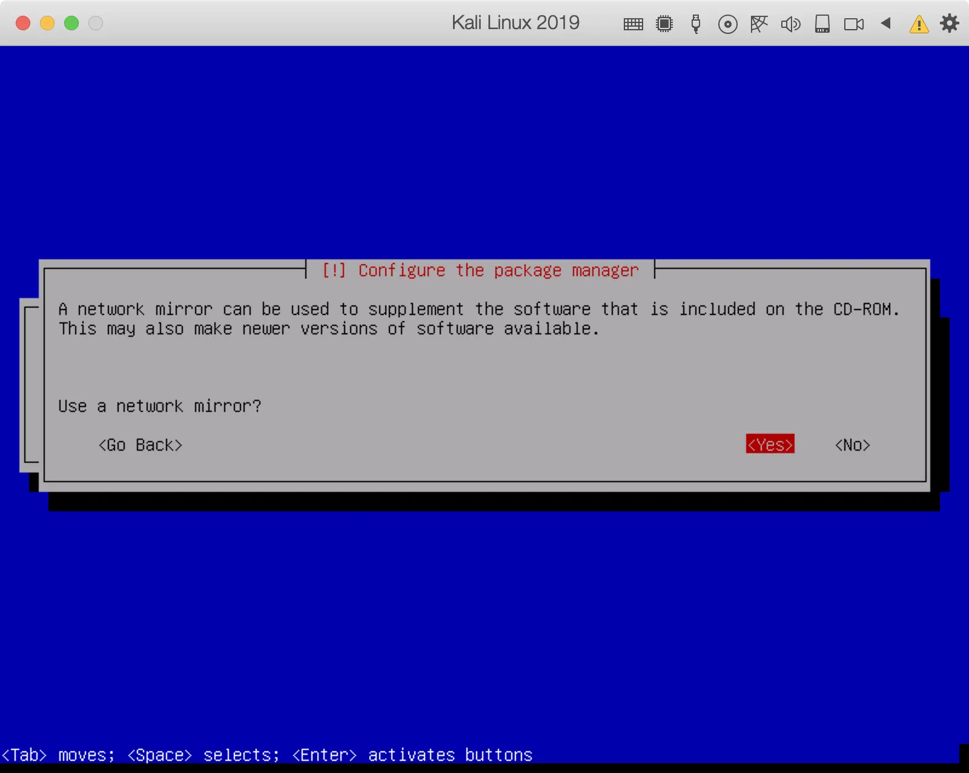The image size is (969, 773).
Task: Open the hard disk drive icon
Action: 822,24
